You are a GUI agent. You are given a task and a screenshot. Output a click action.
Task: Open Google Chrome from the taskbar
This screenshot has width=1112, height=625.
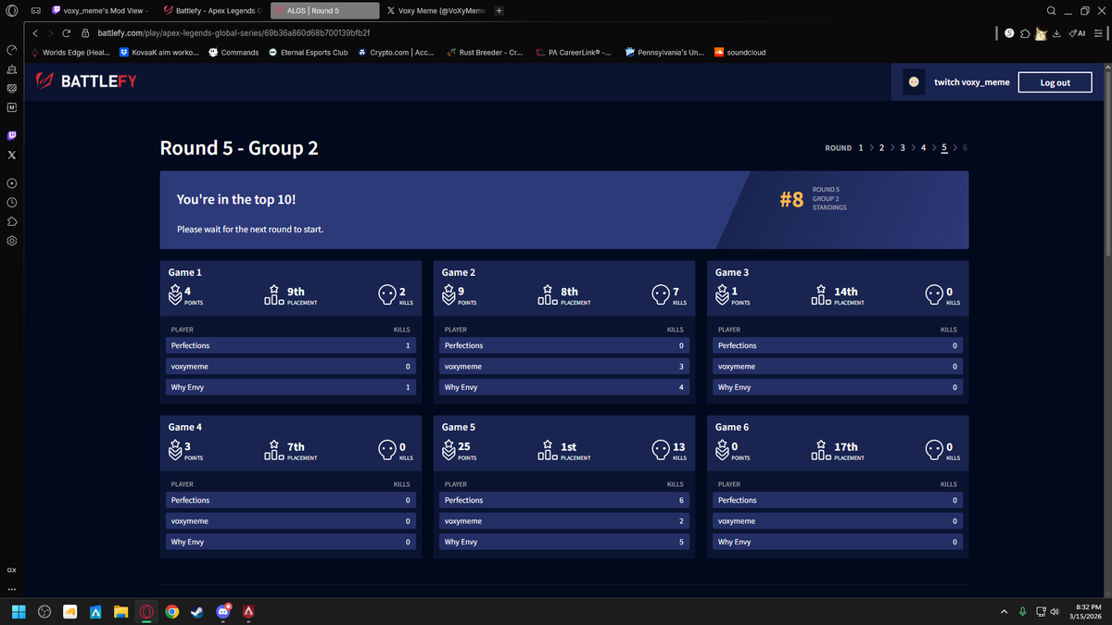click(x=171, y=612)
